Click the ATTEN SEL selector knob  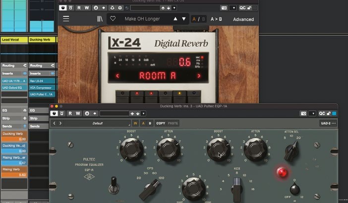point(291,150)
